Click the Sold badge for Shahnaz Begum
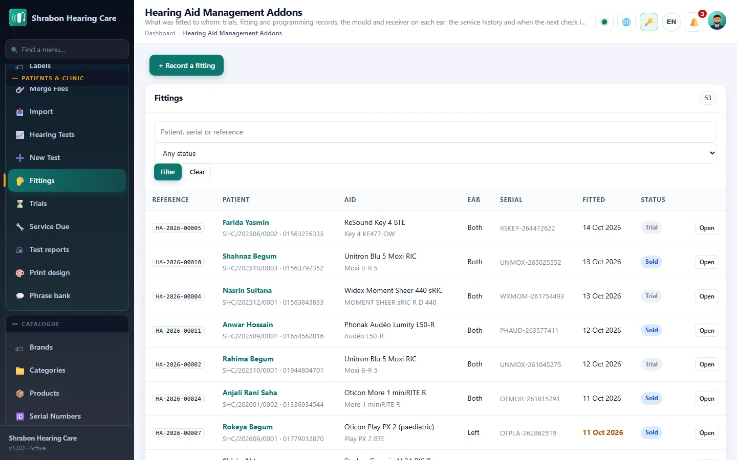 point(652,262)
